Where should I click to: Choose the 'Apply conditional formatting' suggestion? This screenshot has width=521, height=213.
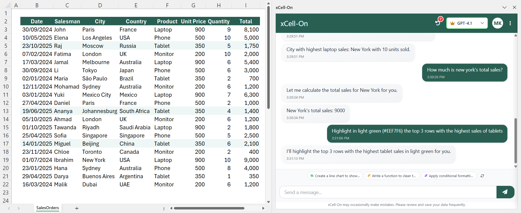pos(449,176)
